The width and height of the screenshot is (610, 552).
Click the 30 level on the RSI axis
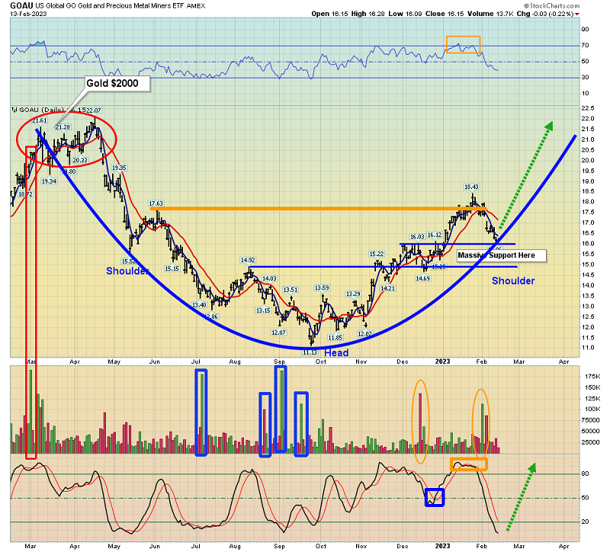click(585, 77)
